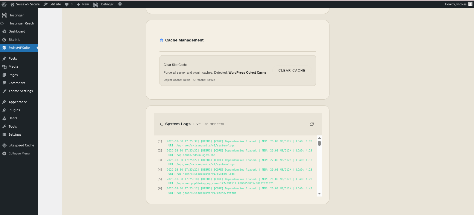Collapse the admin sidebar menu
The height and width of the screenshot is (215, 474).
19,153
